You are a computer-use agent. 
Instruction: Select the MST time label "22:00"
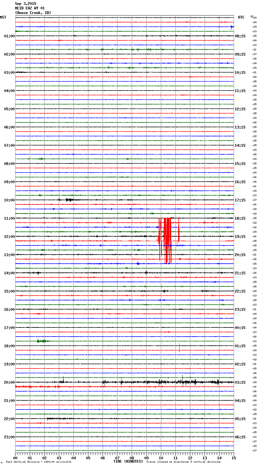point(9,419)
